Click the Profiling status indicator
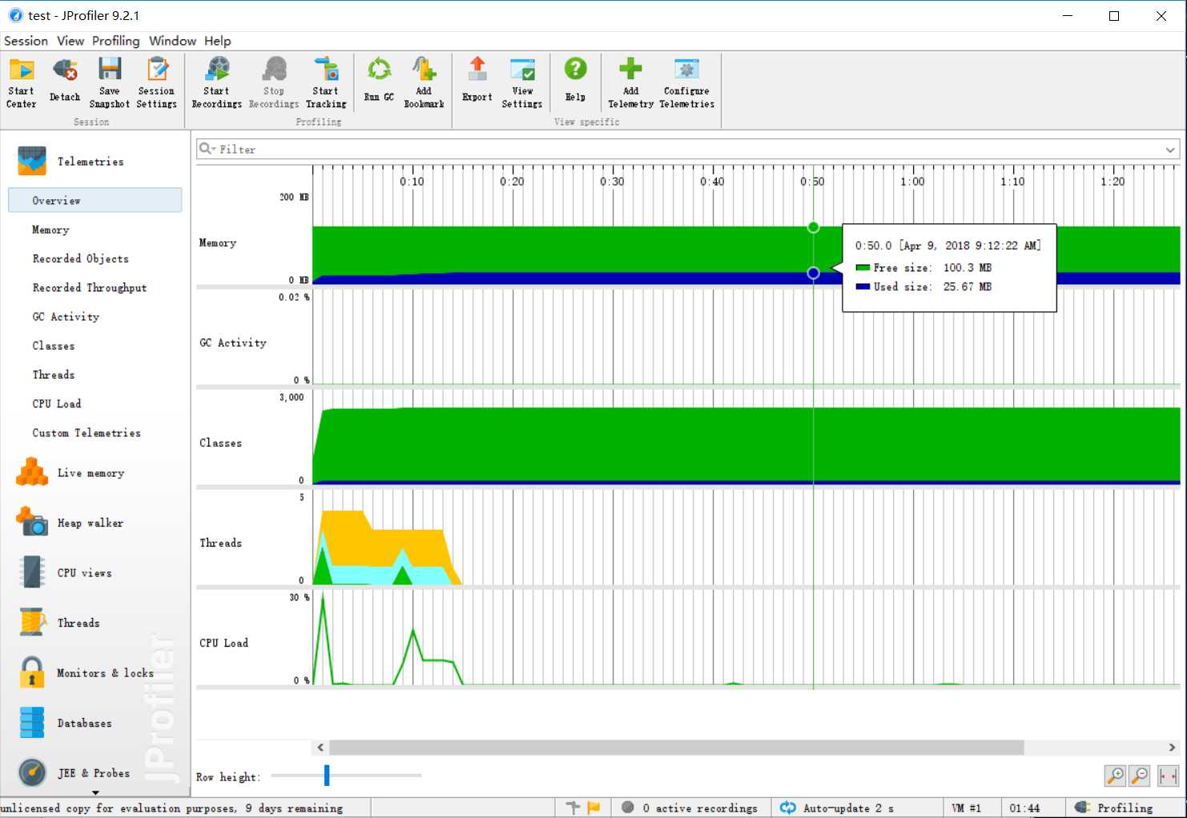Viewport: 1187px width, 818px height. 1114,808
